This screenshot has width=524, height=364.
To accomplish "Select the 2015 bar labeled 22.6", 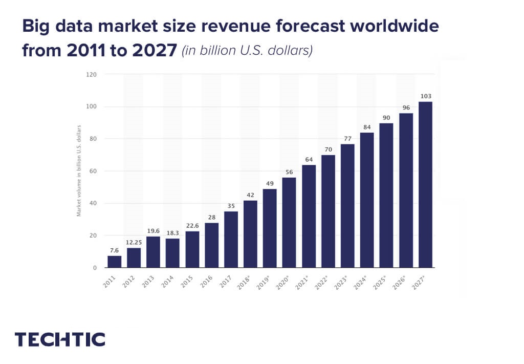I will [192, 249].
